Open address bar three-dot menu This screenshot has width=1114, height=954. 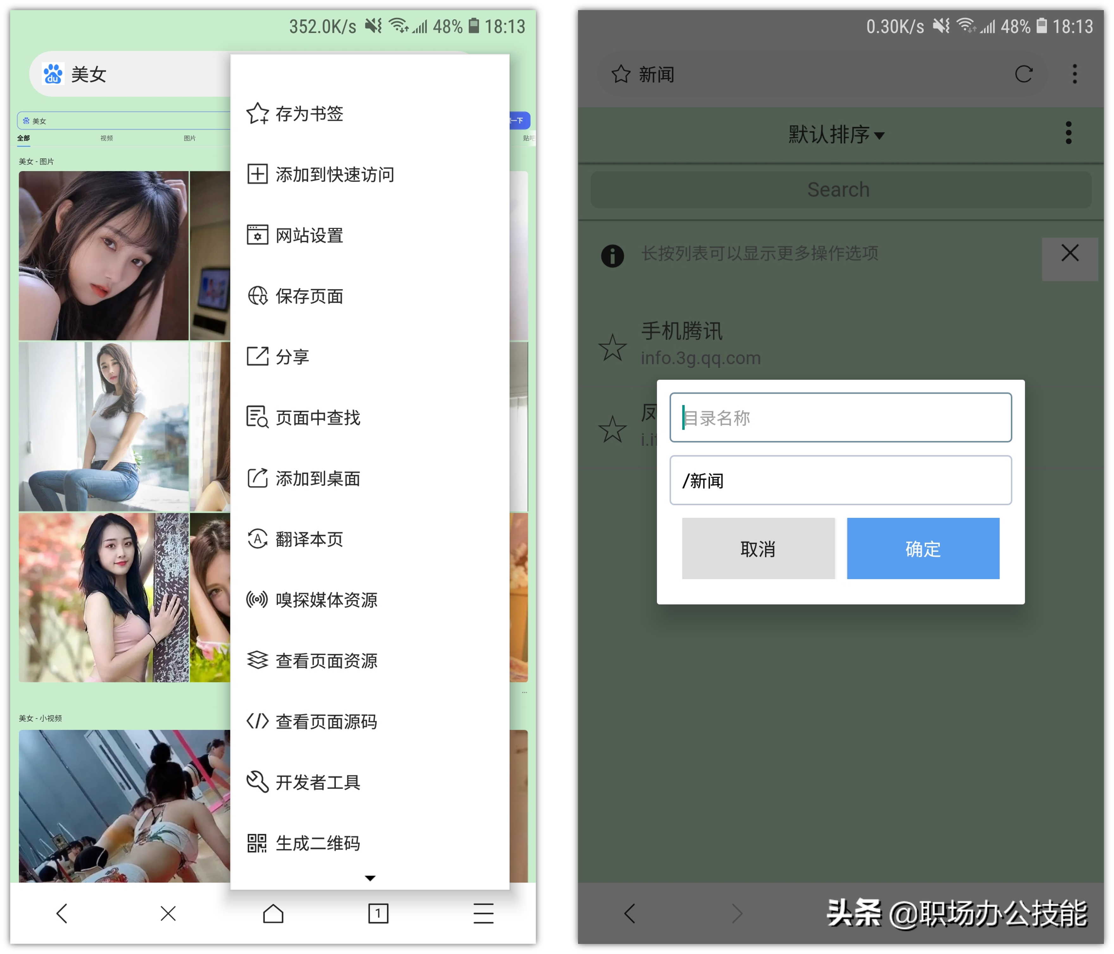[1074, 74]
